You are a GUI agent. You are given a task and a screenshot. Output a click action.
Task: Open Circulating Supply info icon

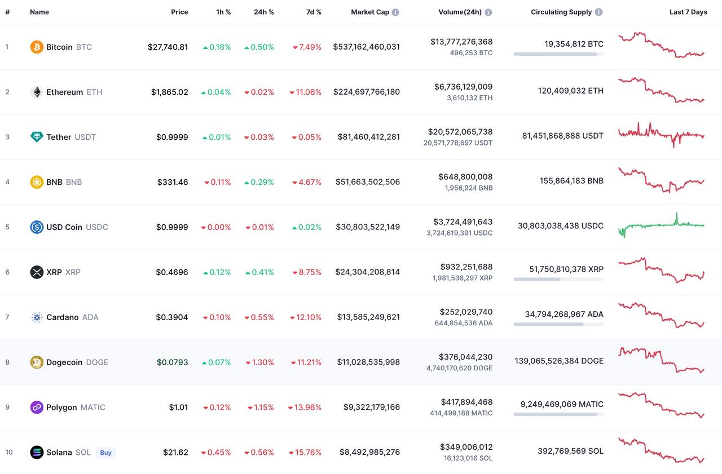[598, 12]
